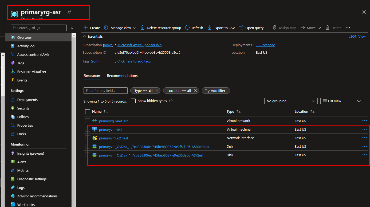Screen dimensions: 370x207
Task: Open the Resource visualizer page
Action: click(32, 72)
